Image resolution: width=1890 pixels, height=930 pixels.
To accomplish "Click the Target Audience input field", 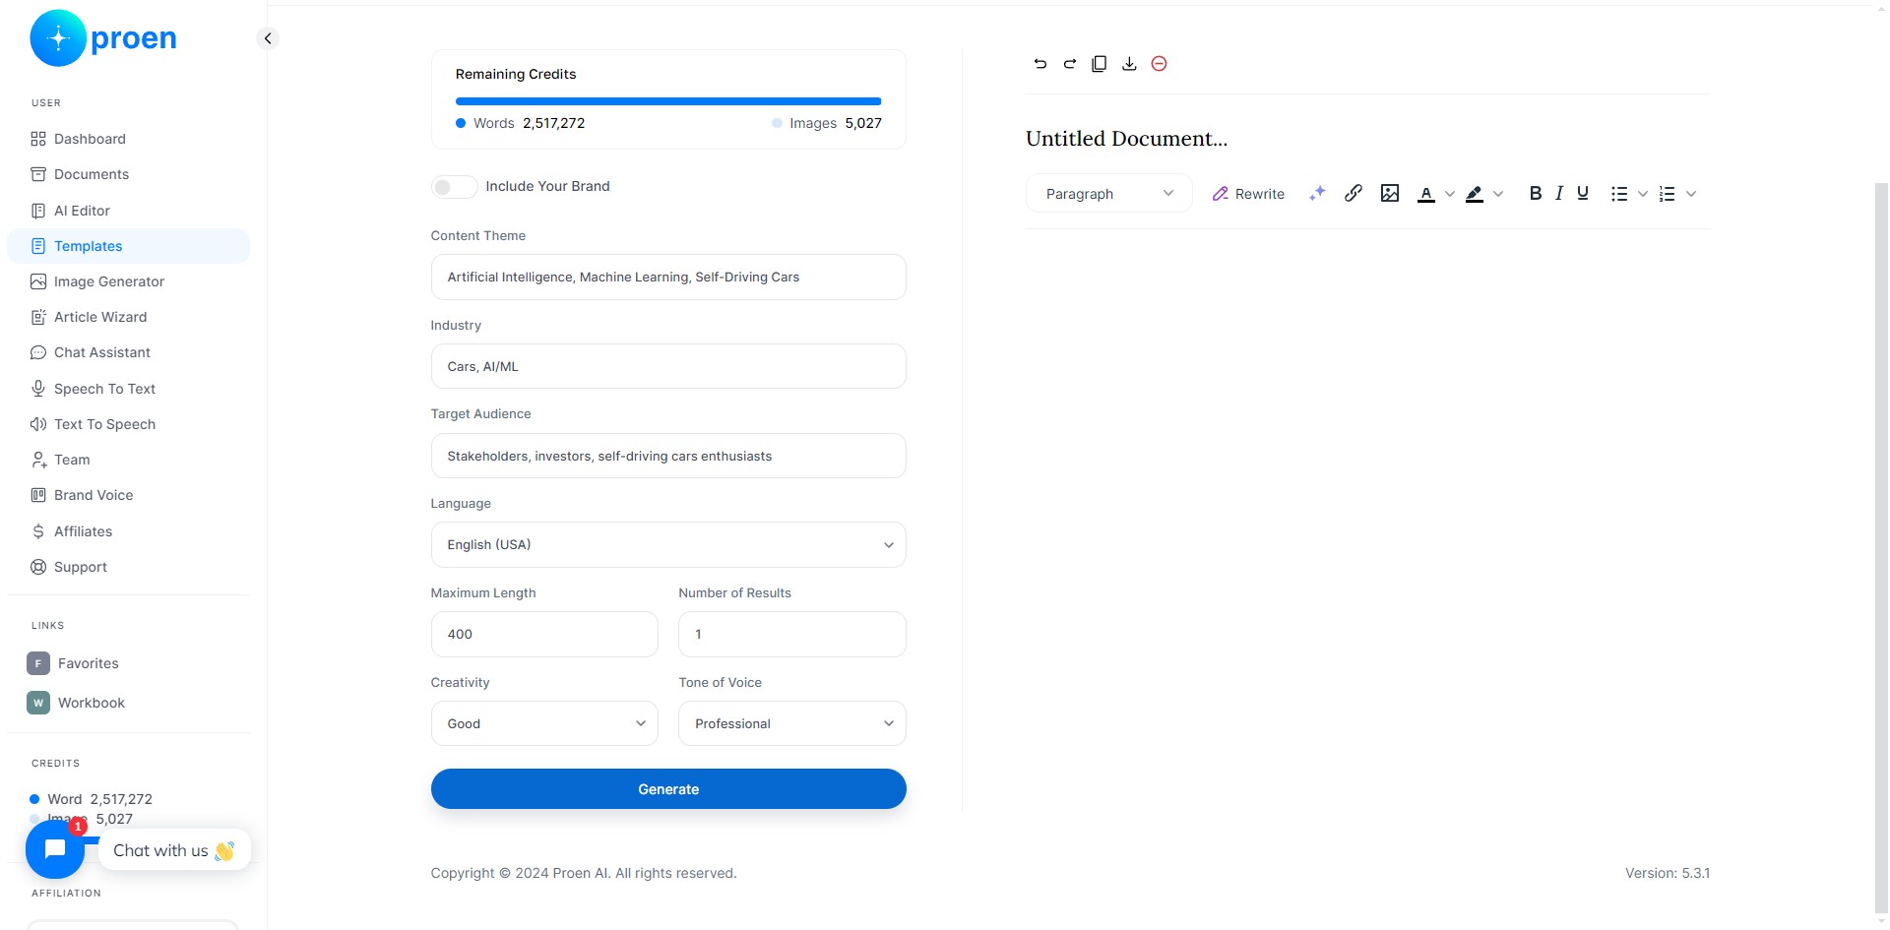I will [x=668, y=456].
